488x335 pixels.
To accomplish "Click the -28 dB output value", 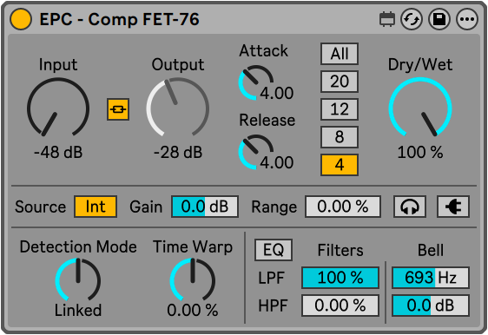I will [178, 153].
